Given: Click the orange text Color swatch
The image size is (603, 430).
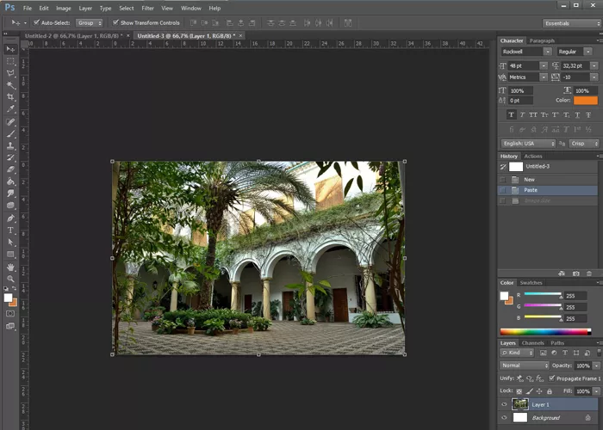Looking at the screenshot, I should (585, 101).
